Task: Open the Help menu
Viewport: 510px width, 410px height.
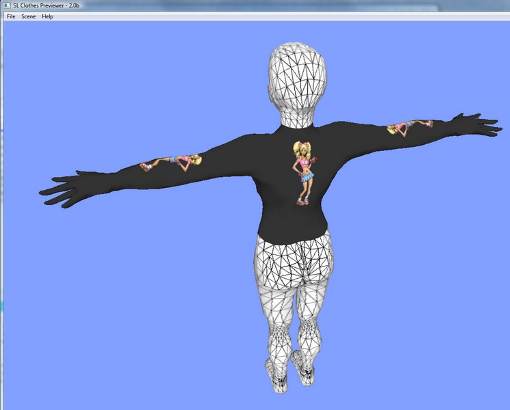Action: coord(47,16)
